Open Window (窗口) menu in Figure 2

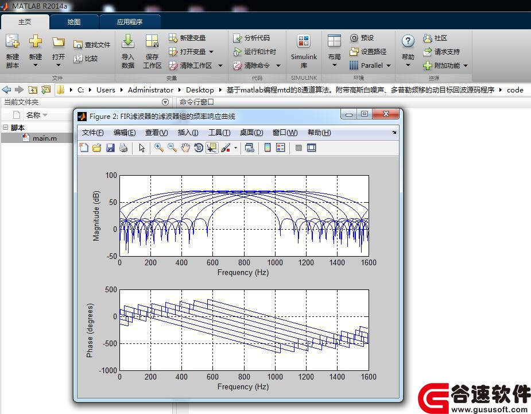tap(285, 133)
